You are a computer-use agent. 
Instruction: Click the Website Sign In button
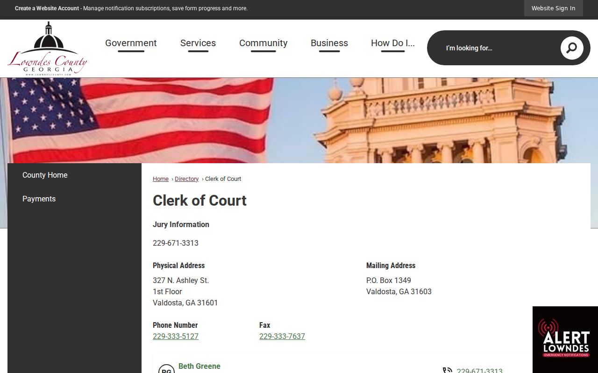pyautogui.click(x=553, y=8)
